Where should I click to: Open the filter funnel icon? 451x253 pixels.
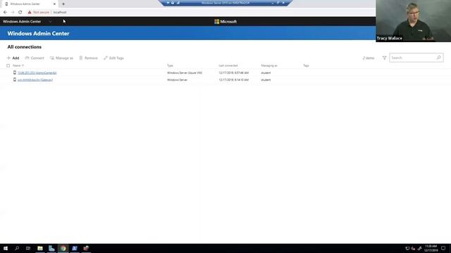tap(384, 58)
